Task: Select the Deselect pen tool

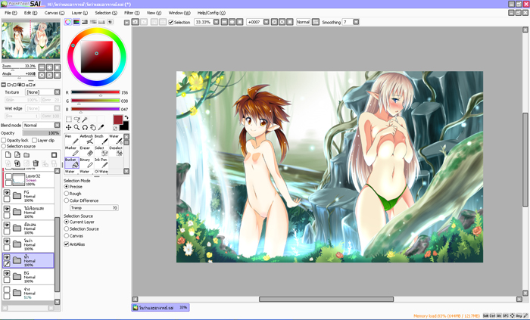Action: 116,151
